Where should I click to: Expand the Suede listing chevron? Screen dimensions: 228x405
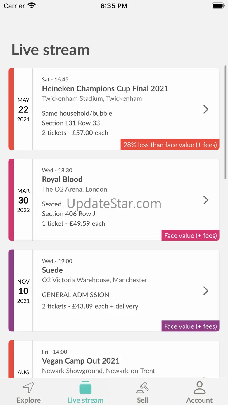[x=206, y=291]
